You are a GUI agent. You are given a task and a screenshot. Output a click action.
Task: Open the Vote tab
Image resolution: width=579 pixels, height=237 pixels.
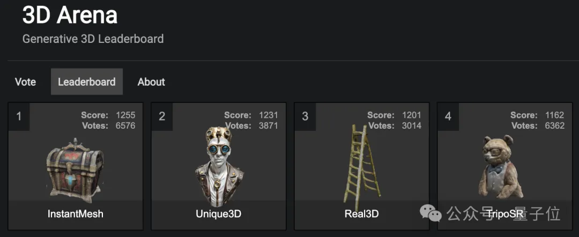pyautogui.click(x=26, y=82)
